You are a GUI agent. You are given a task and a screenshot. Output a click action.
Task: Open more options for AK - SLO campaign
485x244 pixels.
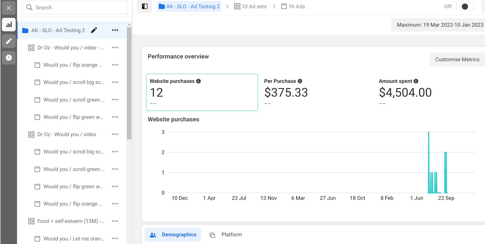point(115,30)
